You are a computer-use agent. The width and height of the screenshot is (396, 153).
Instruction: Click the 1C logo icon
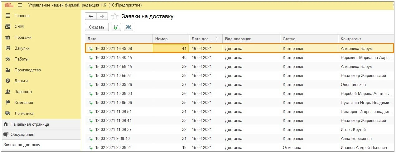pyautogui.click(x=8, y=5)
